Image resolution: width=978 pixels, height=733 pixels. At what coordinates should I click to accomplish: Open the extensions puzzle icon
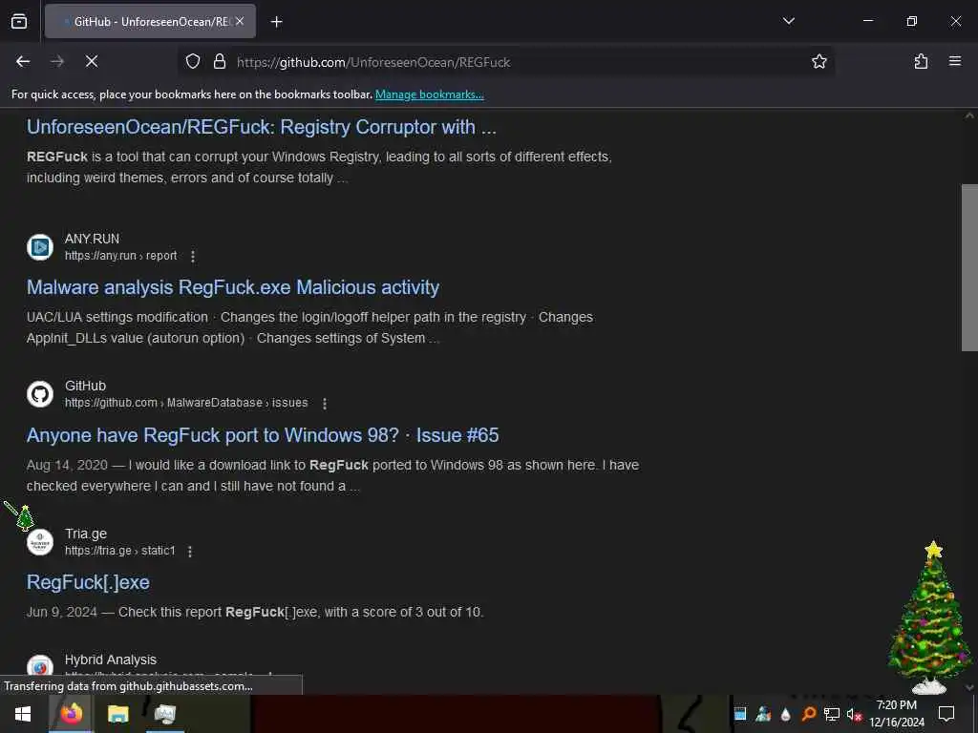tap(921, 61)
